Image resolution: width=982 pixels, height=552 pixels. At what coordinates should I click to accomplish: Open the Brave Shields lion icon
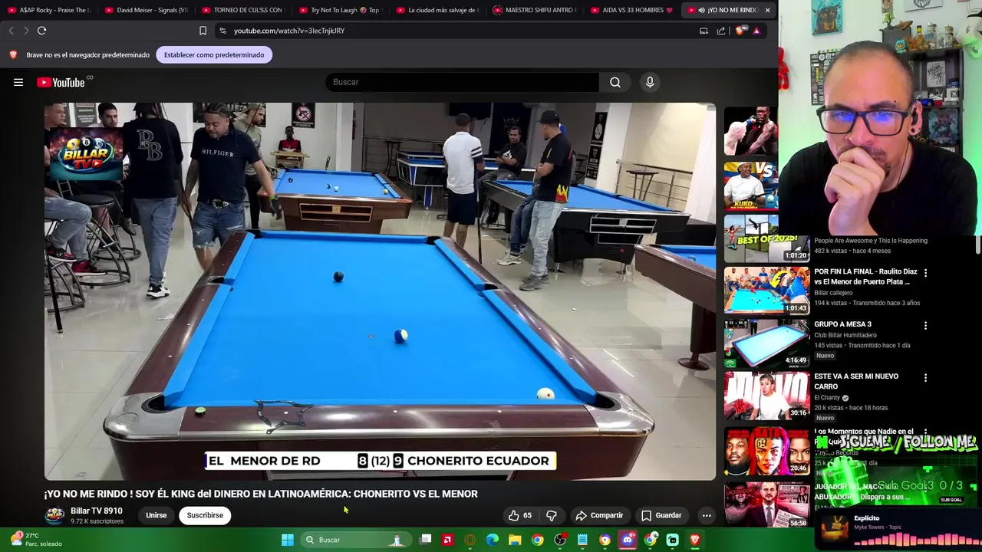pos(740,31)
